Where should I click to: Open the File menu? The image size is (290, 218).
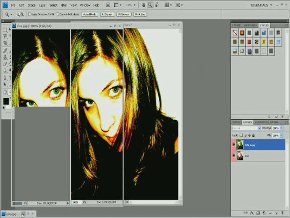coord(13,5)
